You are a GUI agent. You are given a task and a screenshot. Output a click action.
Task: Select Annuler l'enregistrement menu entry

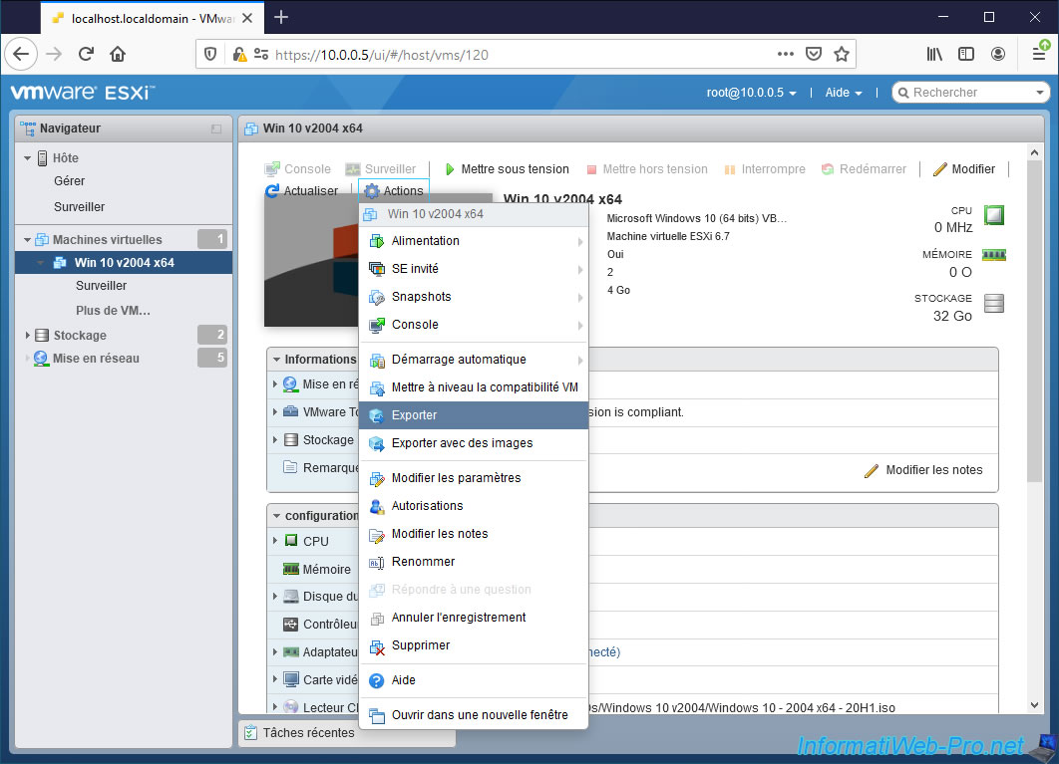(x=474, y=618)
